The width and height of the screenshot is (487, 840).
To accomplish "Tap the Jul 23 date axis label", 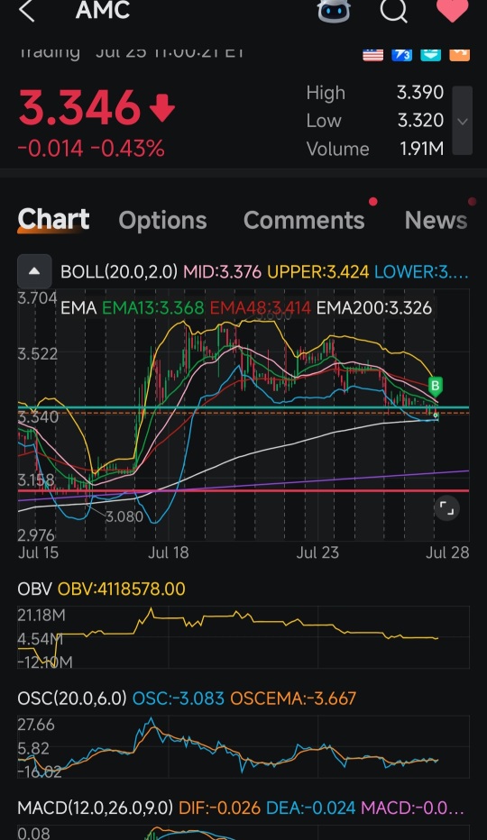I will click(x=317, y=552).
